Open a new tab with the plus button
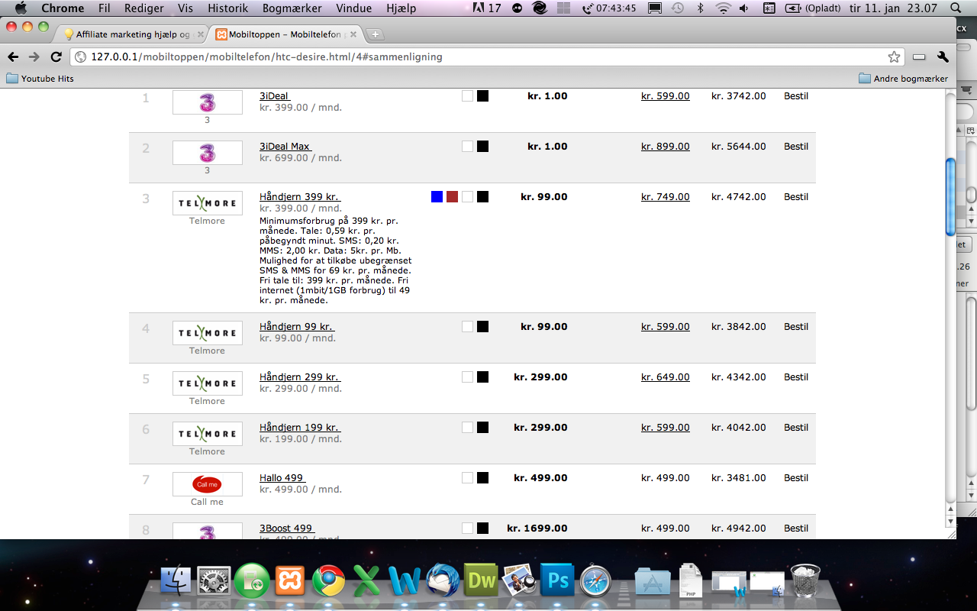 376,35
